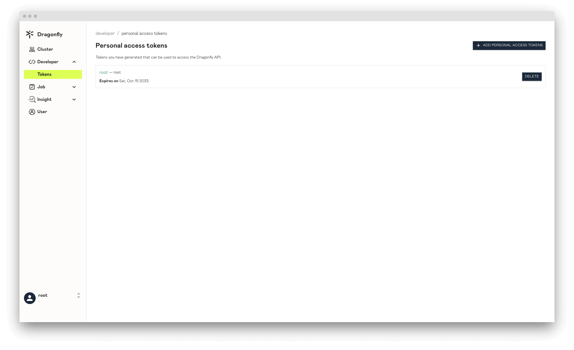The width and height of the screenshot is (574, 350).
Task: Toggle the Developer section collapse arrow
Action: point(74,62)
